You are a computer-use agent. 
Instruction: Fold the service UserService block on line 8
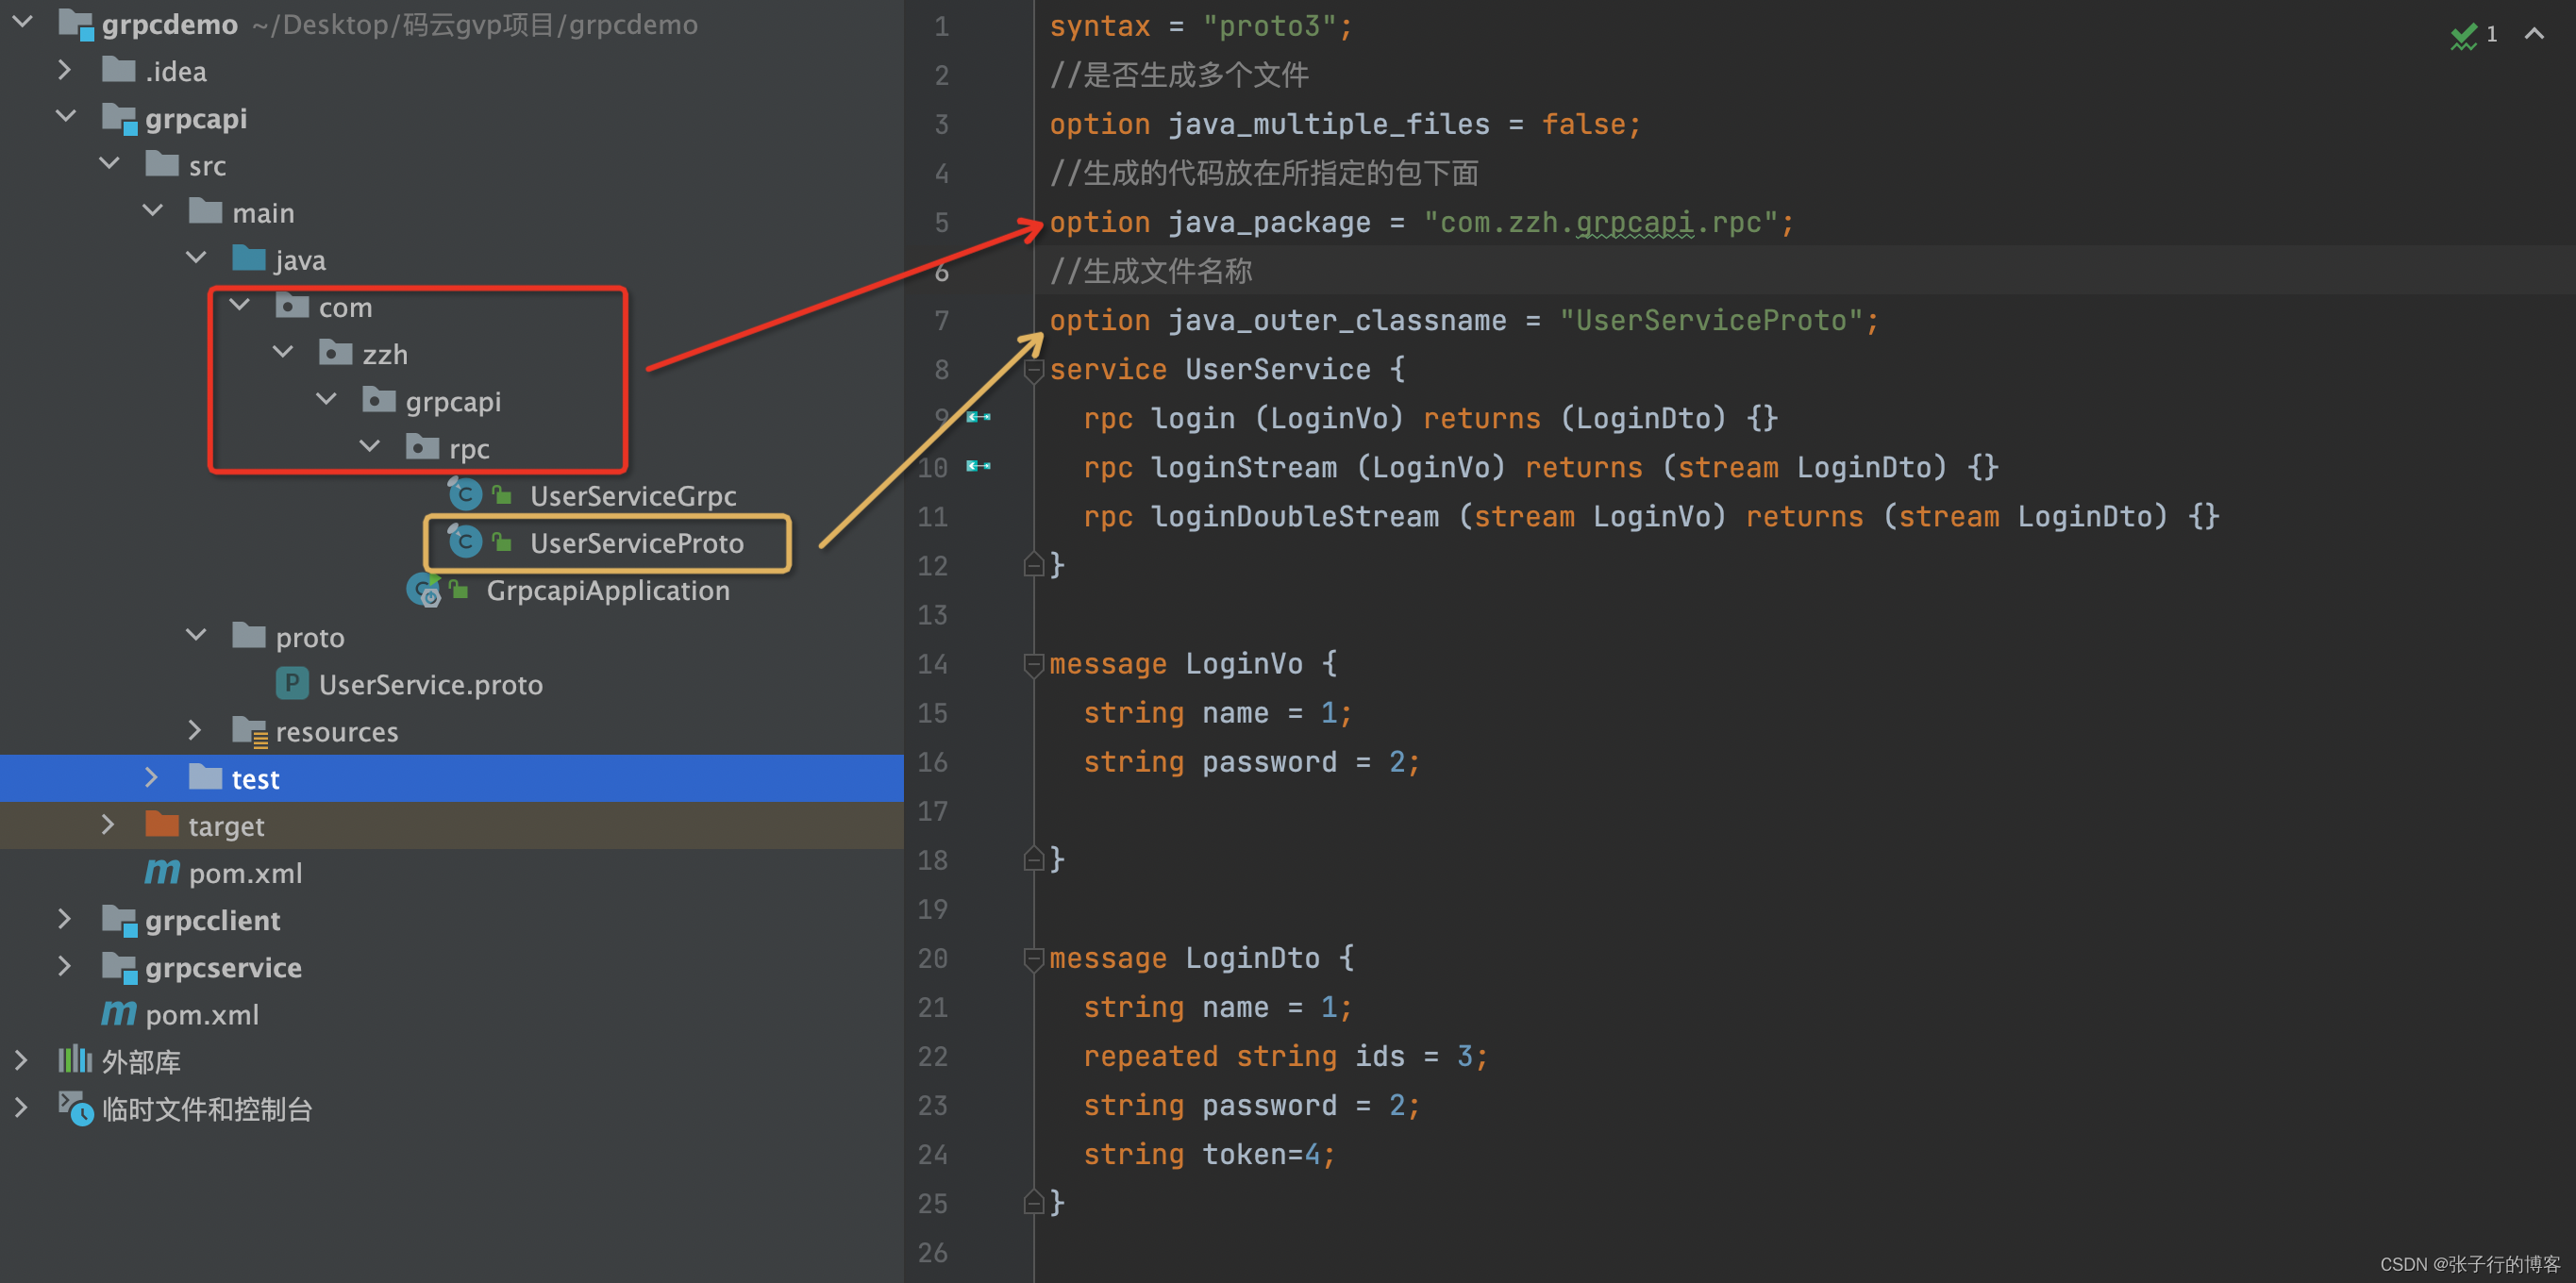pyautogui.click(x=1034, y=371)
